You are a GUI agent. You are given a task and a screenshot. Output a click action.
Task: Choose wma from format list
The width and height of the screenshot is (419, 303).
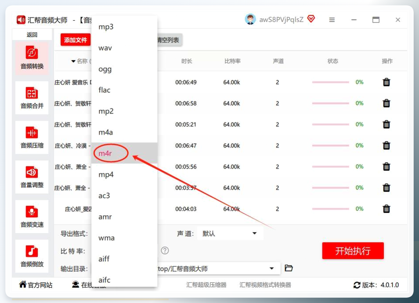pos(124,238)
